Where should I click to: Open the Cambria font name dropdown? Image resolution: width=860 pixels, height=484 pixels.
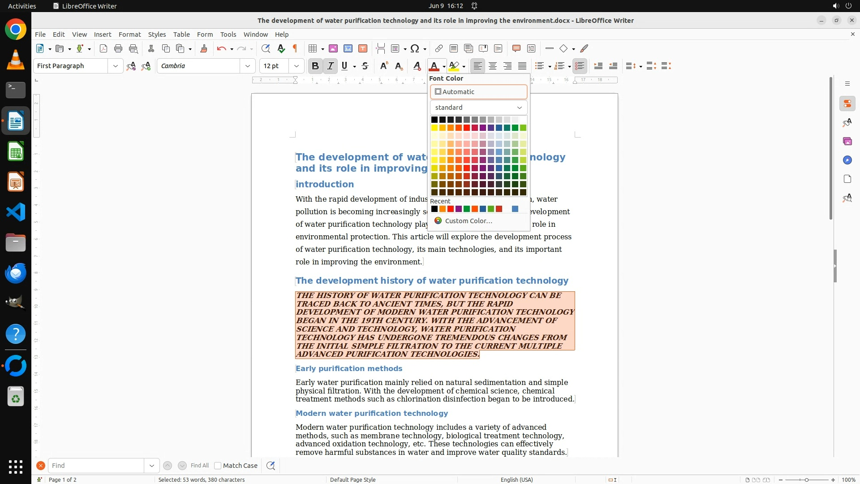point(247,66)
